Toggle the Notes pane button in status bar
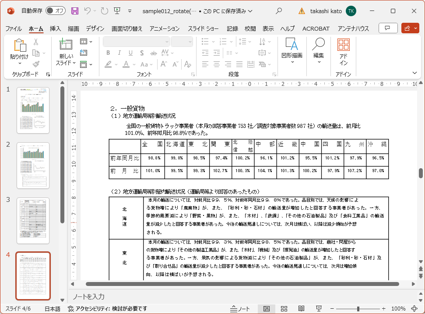Screen dimensions: 425x314 240,309
